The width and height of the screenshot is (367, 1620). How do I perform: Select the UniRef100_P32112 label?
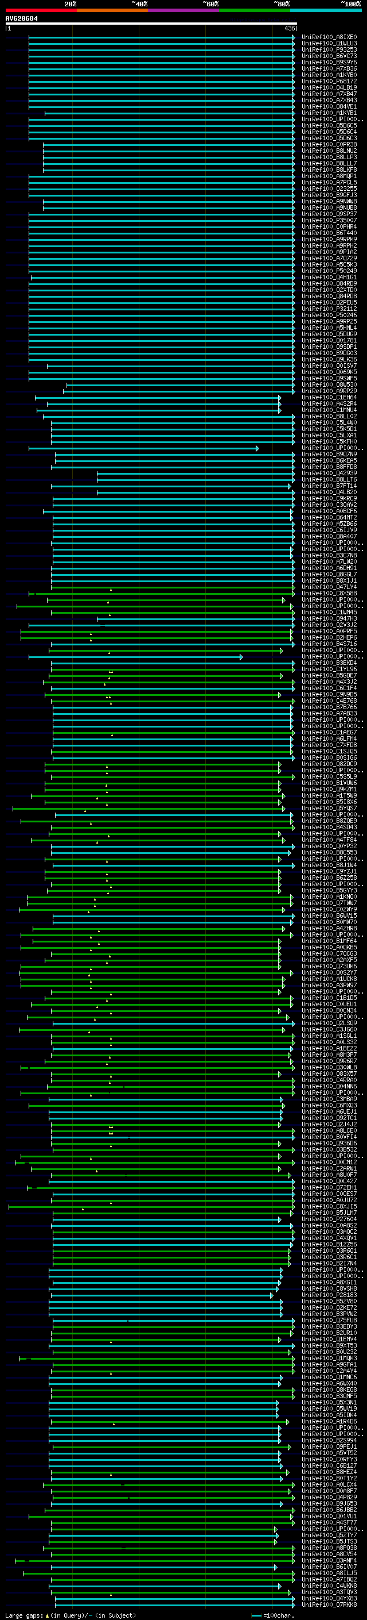329,309
